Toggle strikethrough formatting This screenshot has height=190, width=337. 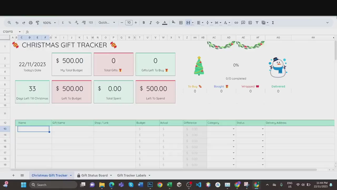click(x=157, y=23)
